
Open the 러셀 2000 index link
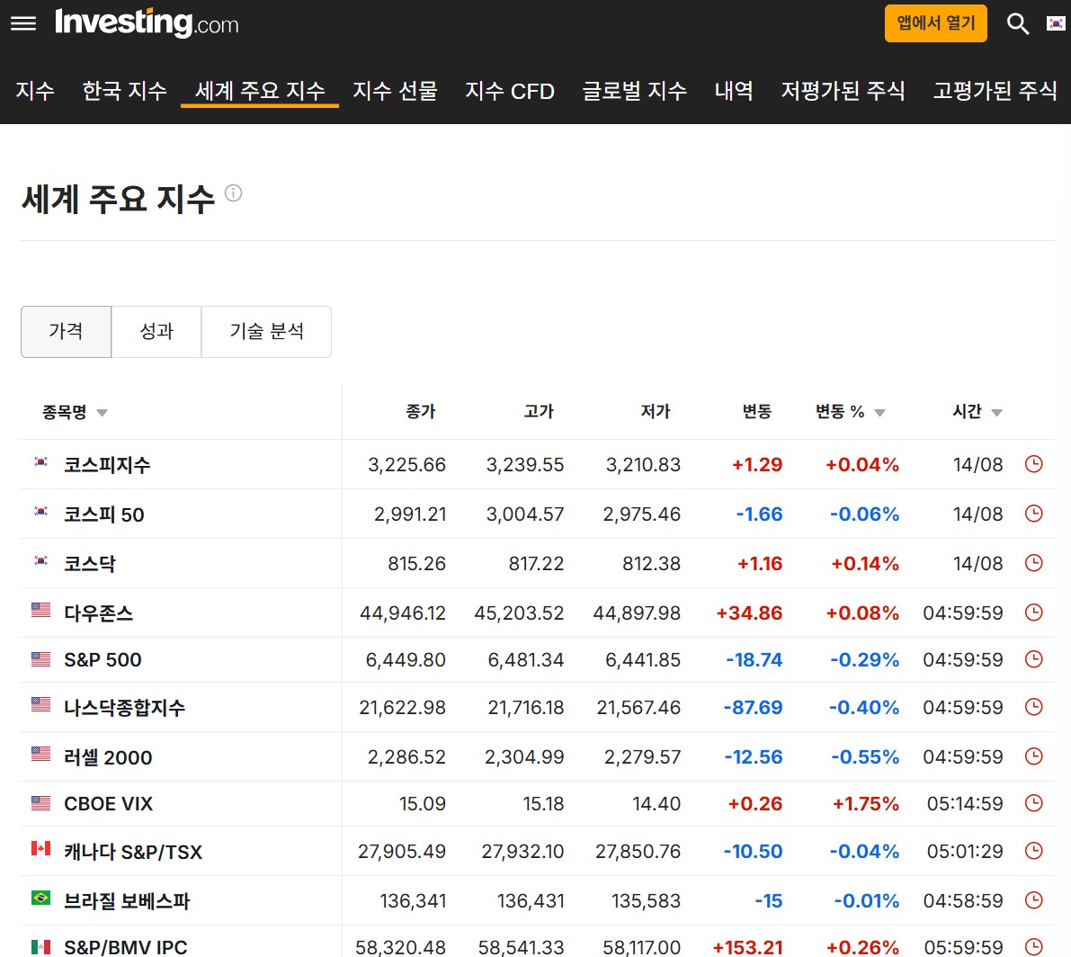[x=108, y=756]
